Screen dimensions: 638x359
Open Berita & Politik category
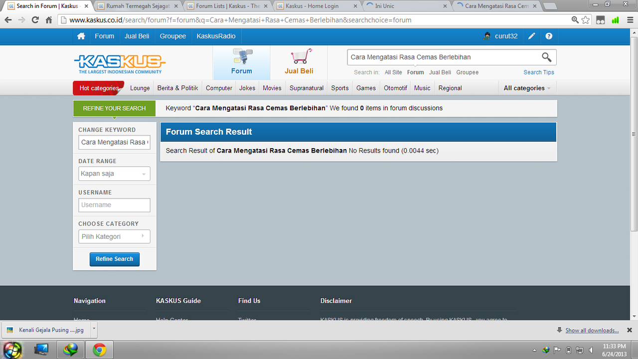(177, 88)
